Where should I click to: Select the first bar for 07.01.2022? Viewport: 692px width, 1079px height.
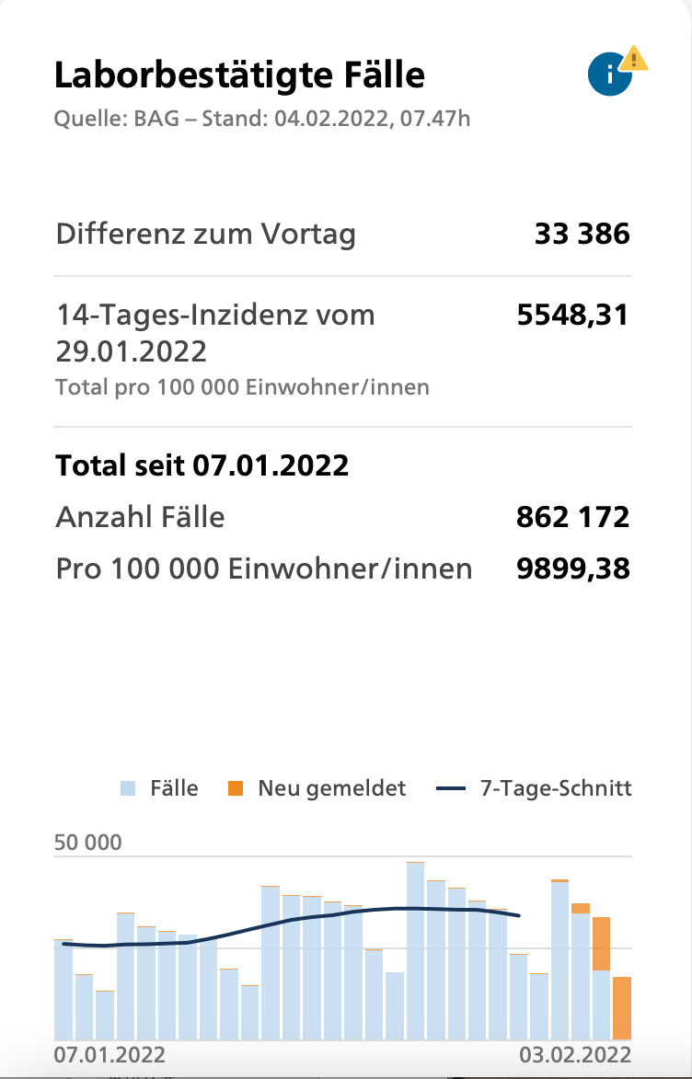63,990
